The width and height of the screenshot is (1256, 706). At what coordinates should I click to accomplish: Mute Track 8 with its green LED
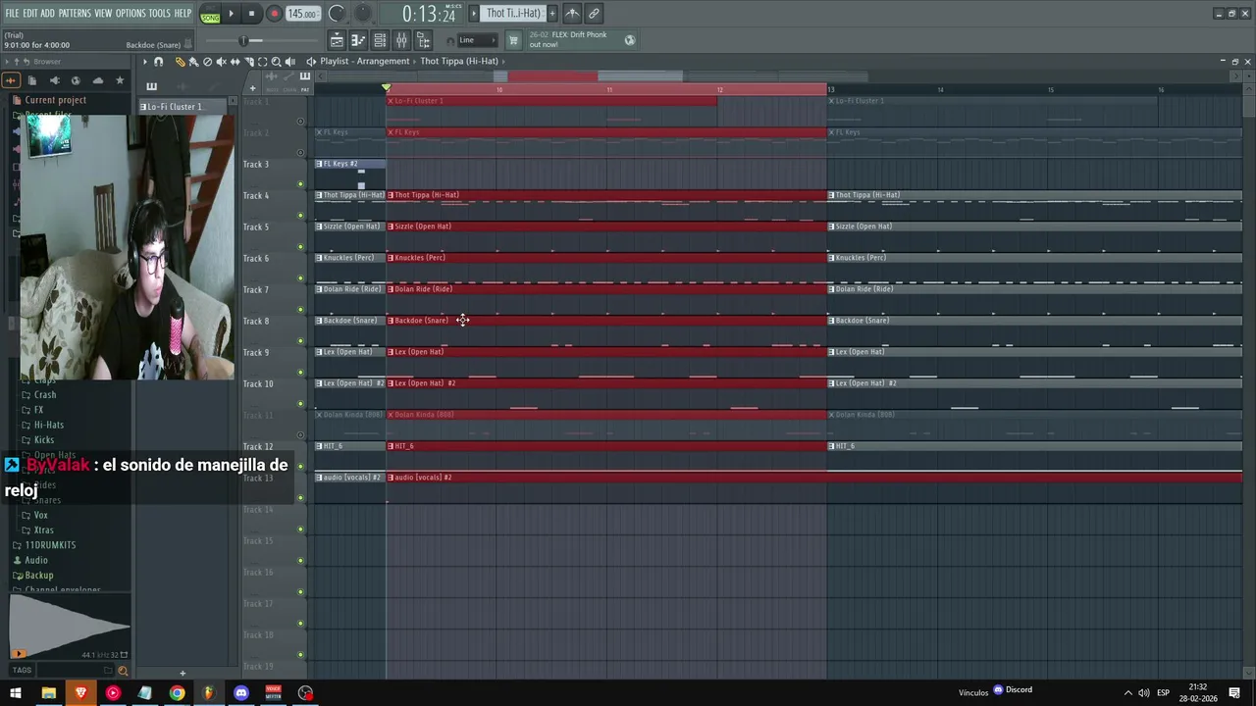(301, 341)
